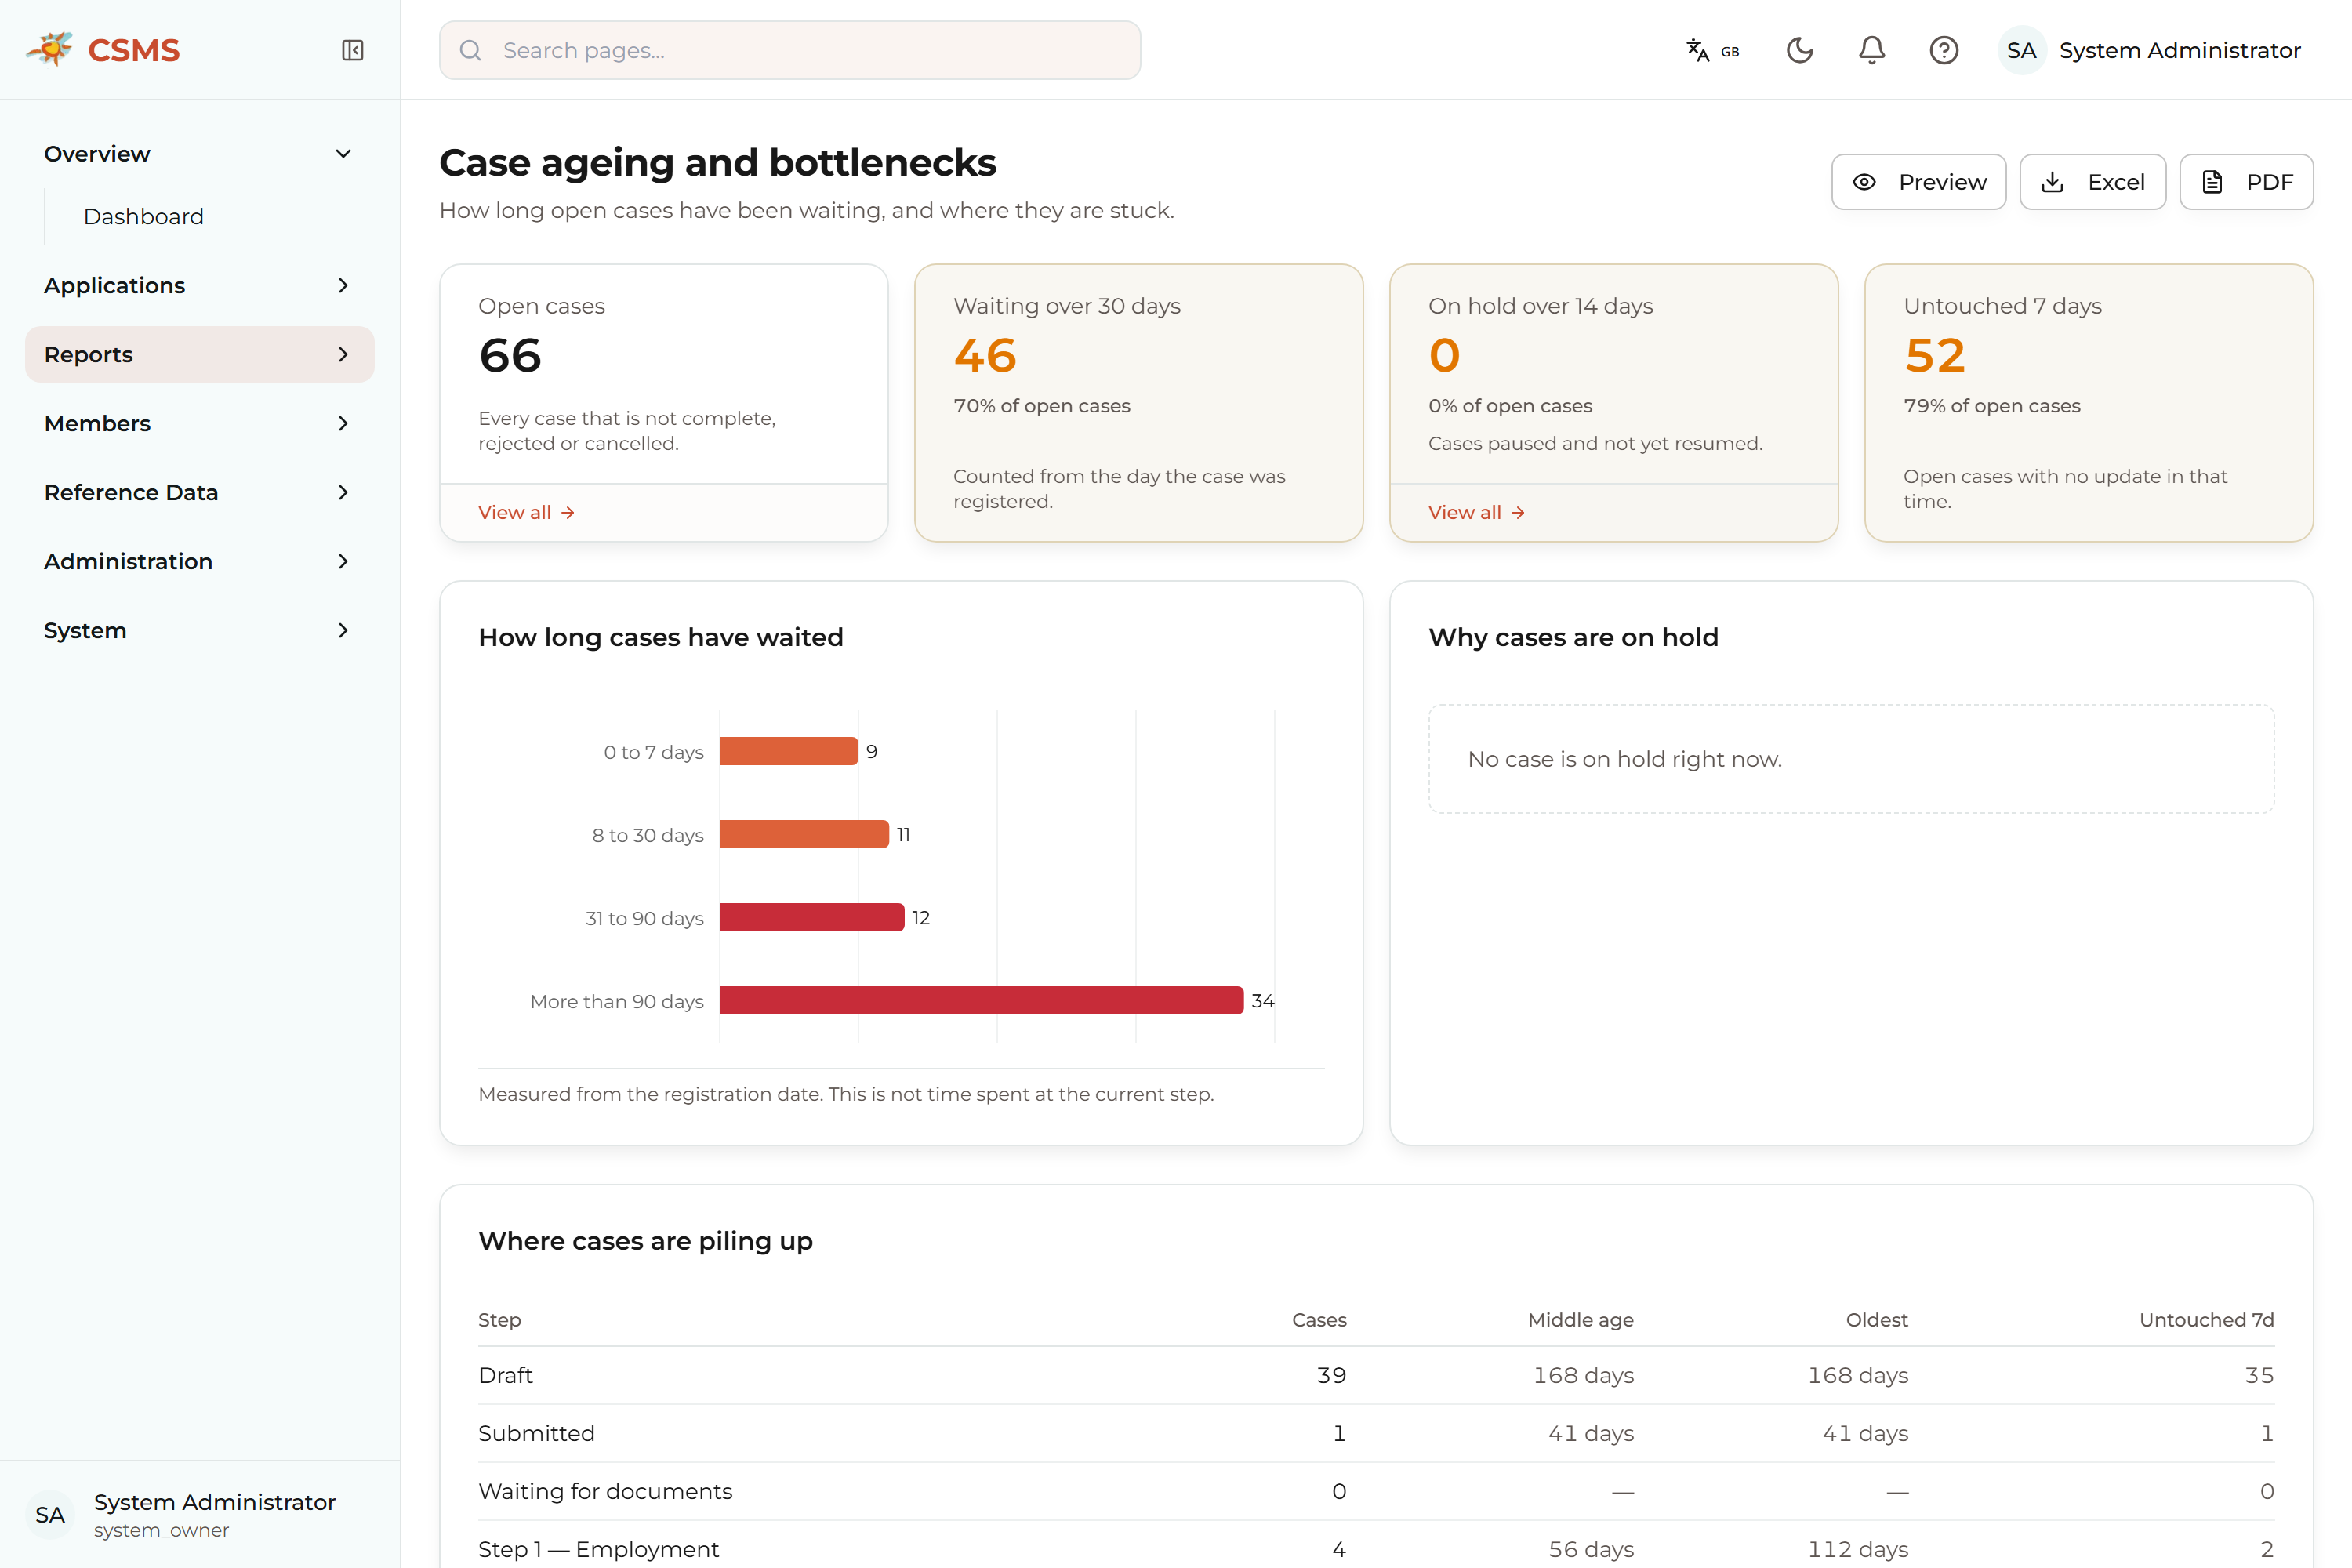Collapse the sidebar with the panel icon

pos(352,50)
